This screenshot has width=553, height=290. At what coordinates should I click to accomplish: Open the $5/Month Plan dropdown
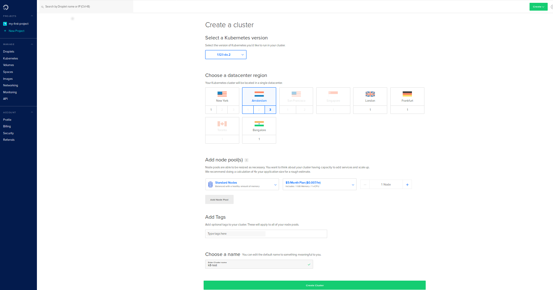pos(319,185)
